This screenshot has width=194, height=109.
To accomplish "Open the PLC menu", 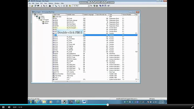I will point(41,3).
